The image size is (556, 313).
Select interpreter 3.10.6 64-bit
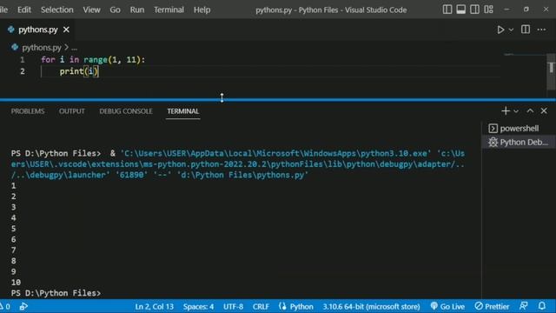click(x=371, y=306)
